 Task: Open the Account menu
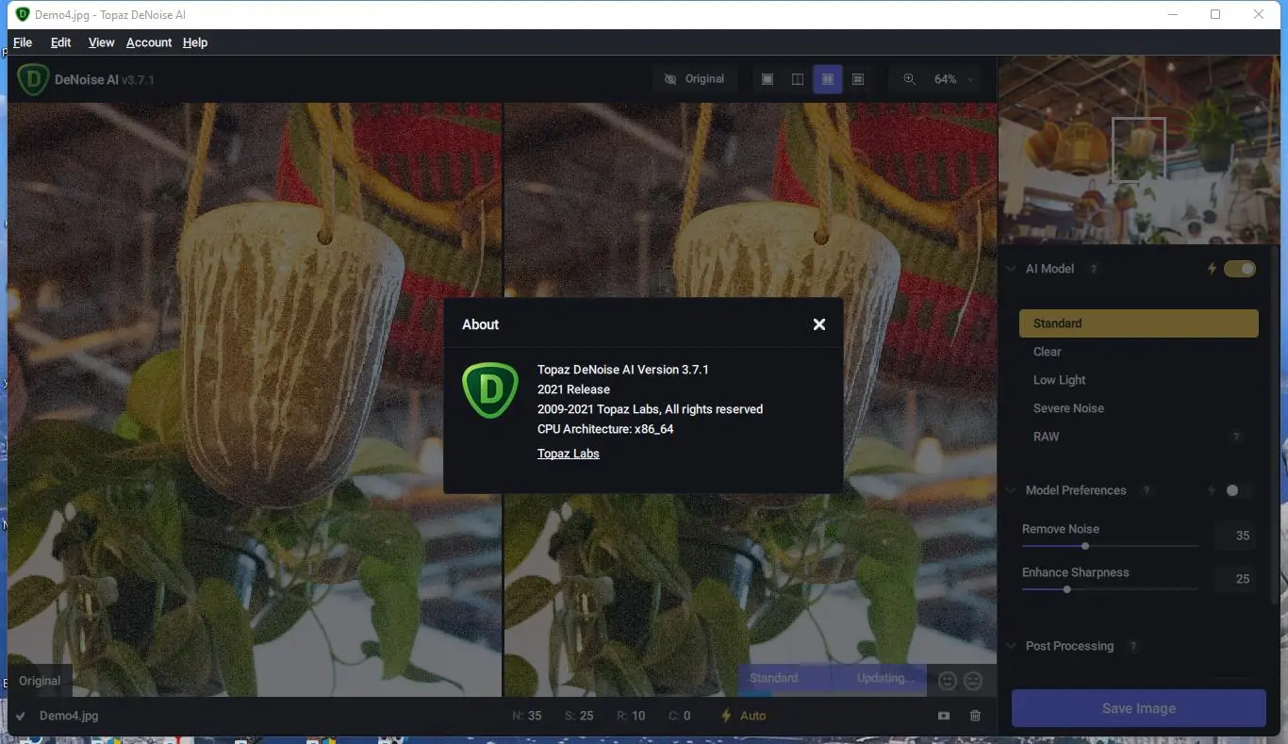pyautogui.click(x=149, y=42)
